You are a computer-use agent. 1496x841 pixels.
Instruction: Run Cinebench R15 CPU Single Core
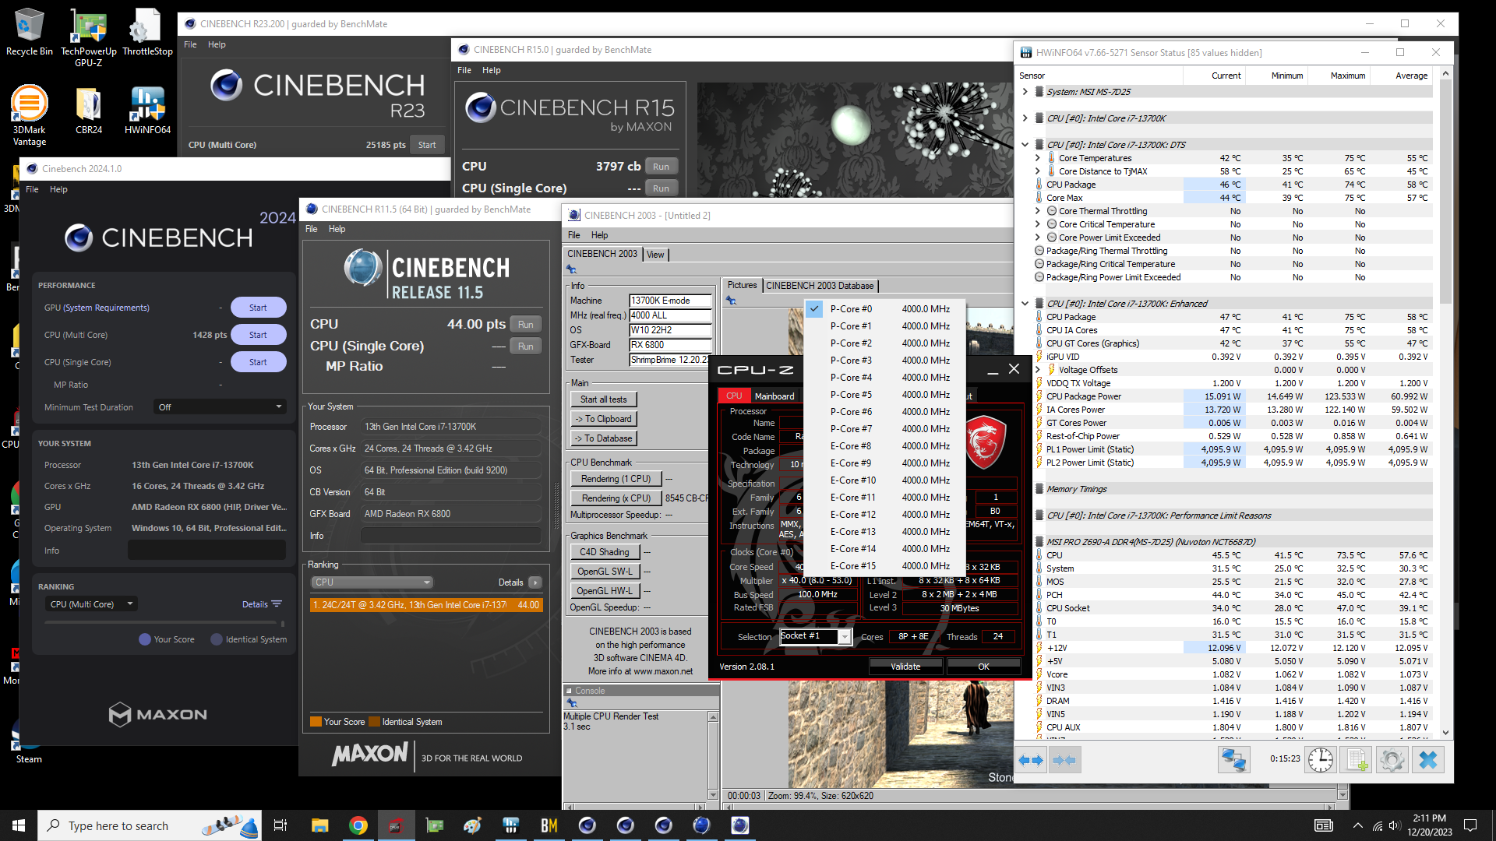click(x=661, y=188)
